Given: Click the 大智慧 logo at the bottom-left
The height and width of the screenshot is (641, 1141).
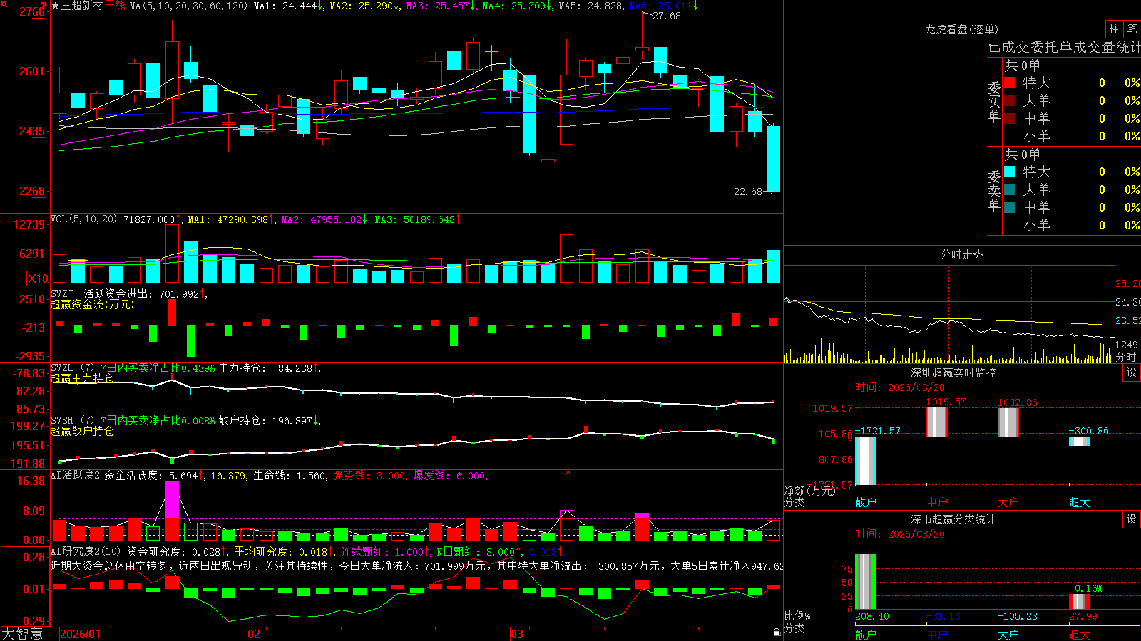Looking at the screenshot, I should click(22, 633).
